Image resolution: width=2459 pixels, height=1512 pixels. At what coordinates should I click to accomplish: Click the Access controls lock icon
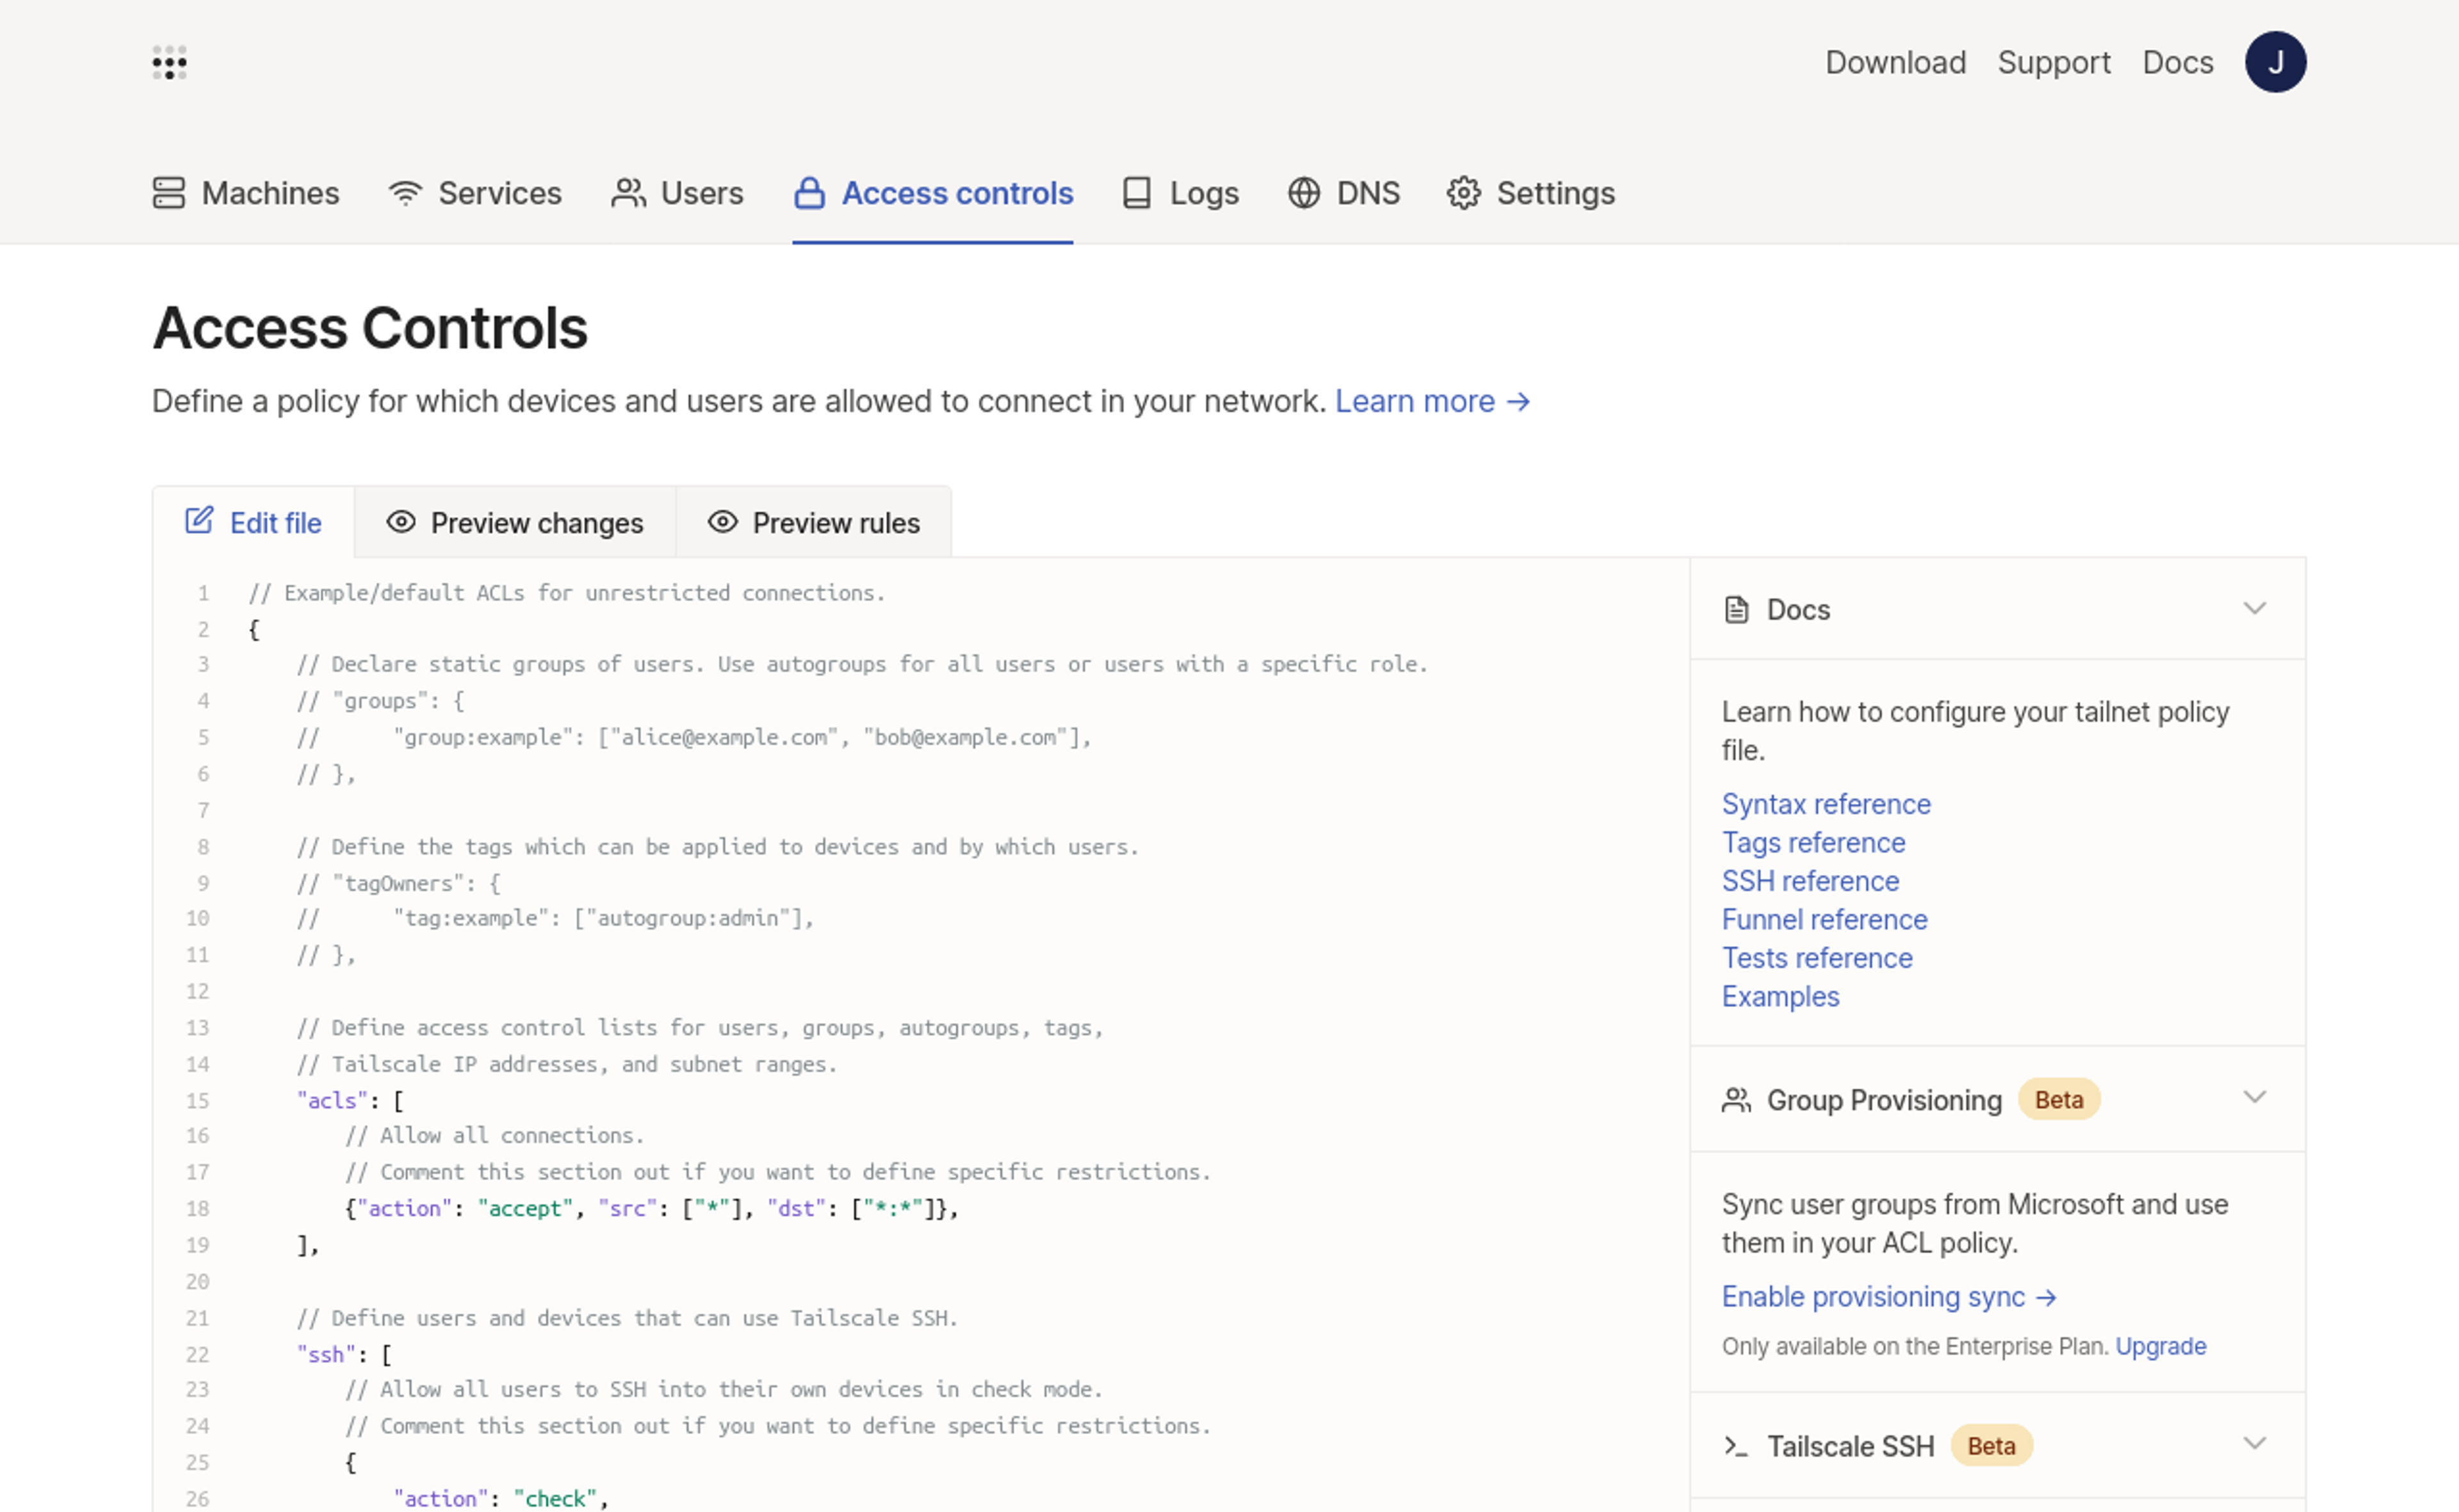(809, 193)
